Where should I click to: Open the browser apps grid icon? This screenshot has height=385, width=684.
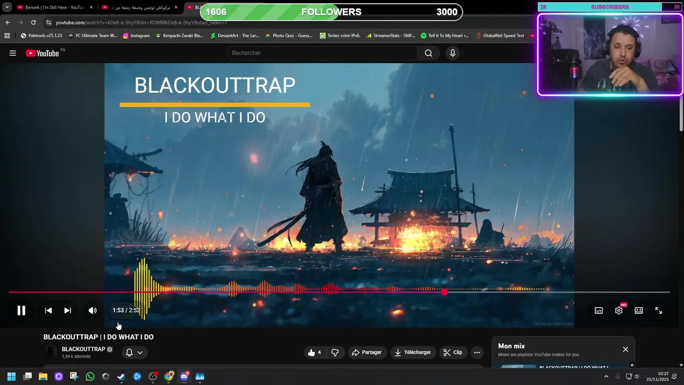(x=7, y=36)
